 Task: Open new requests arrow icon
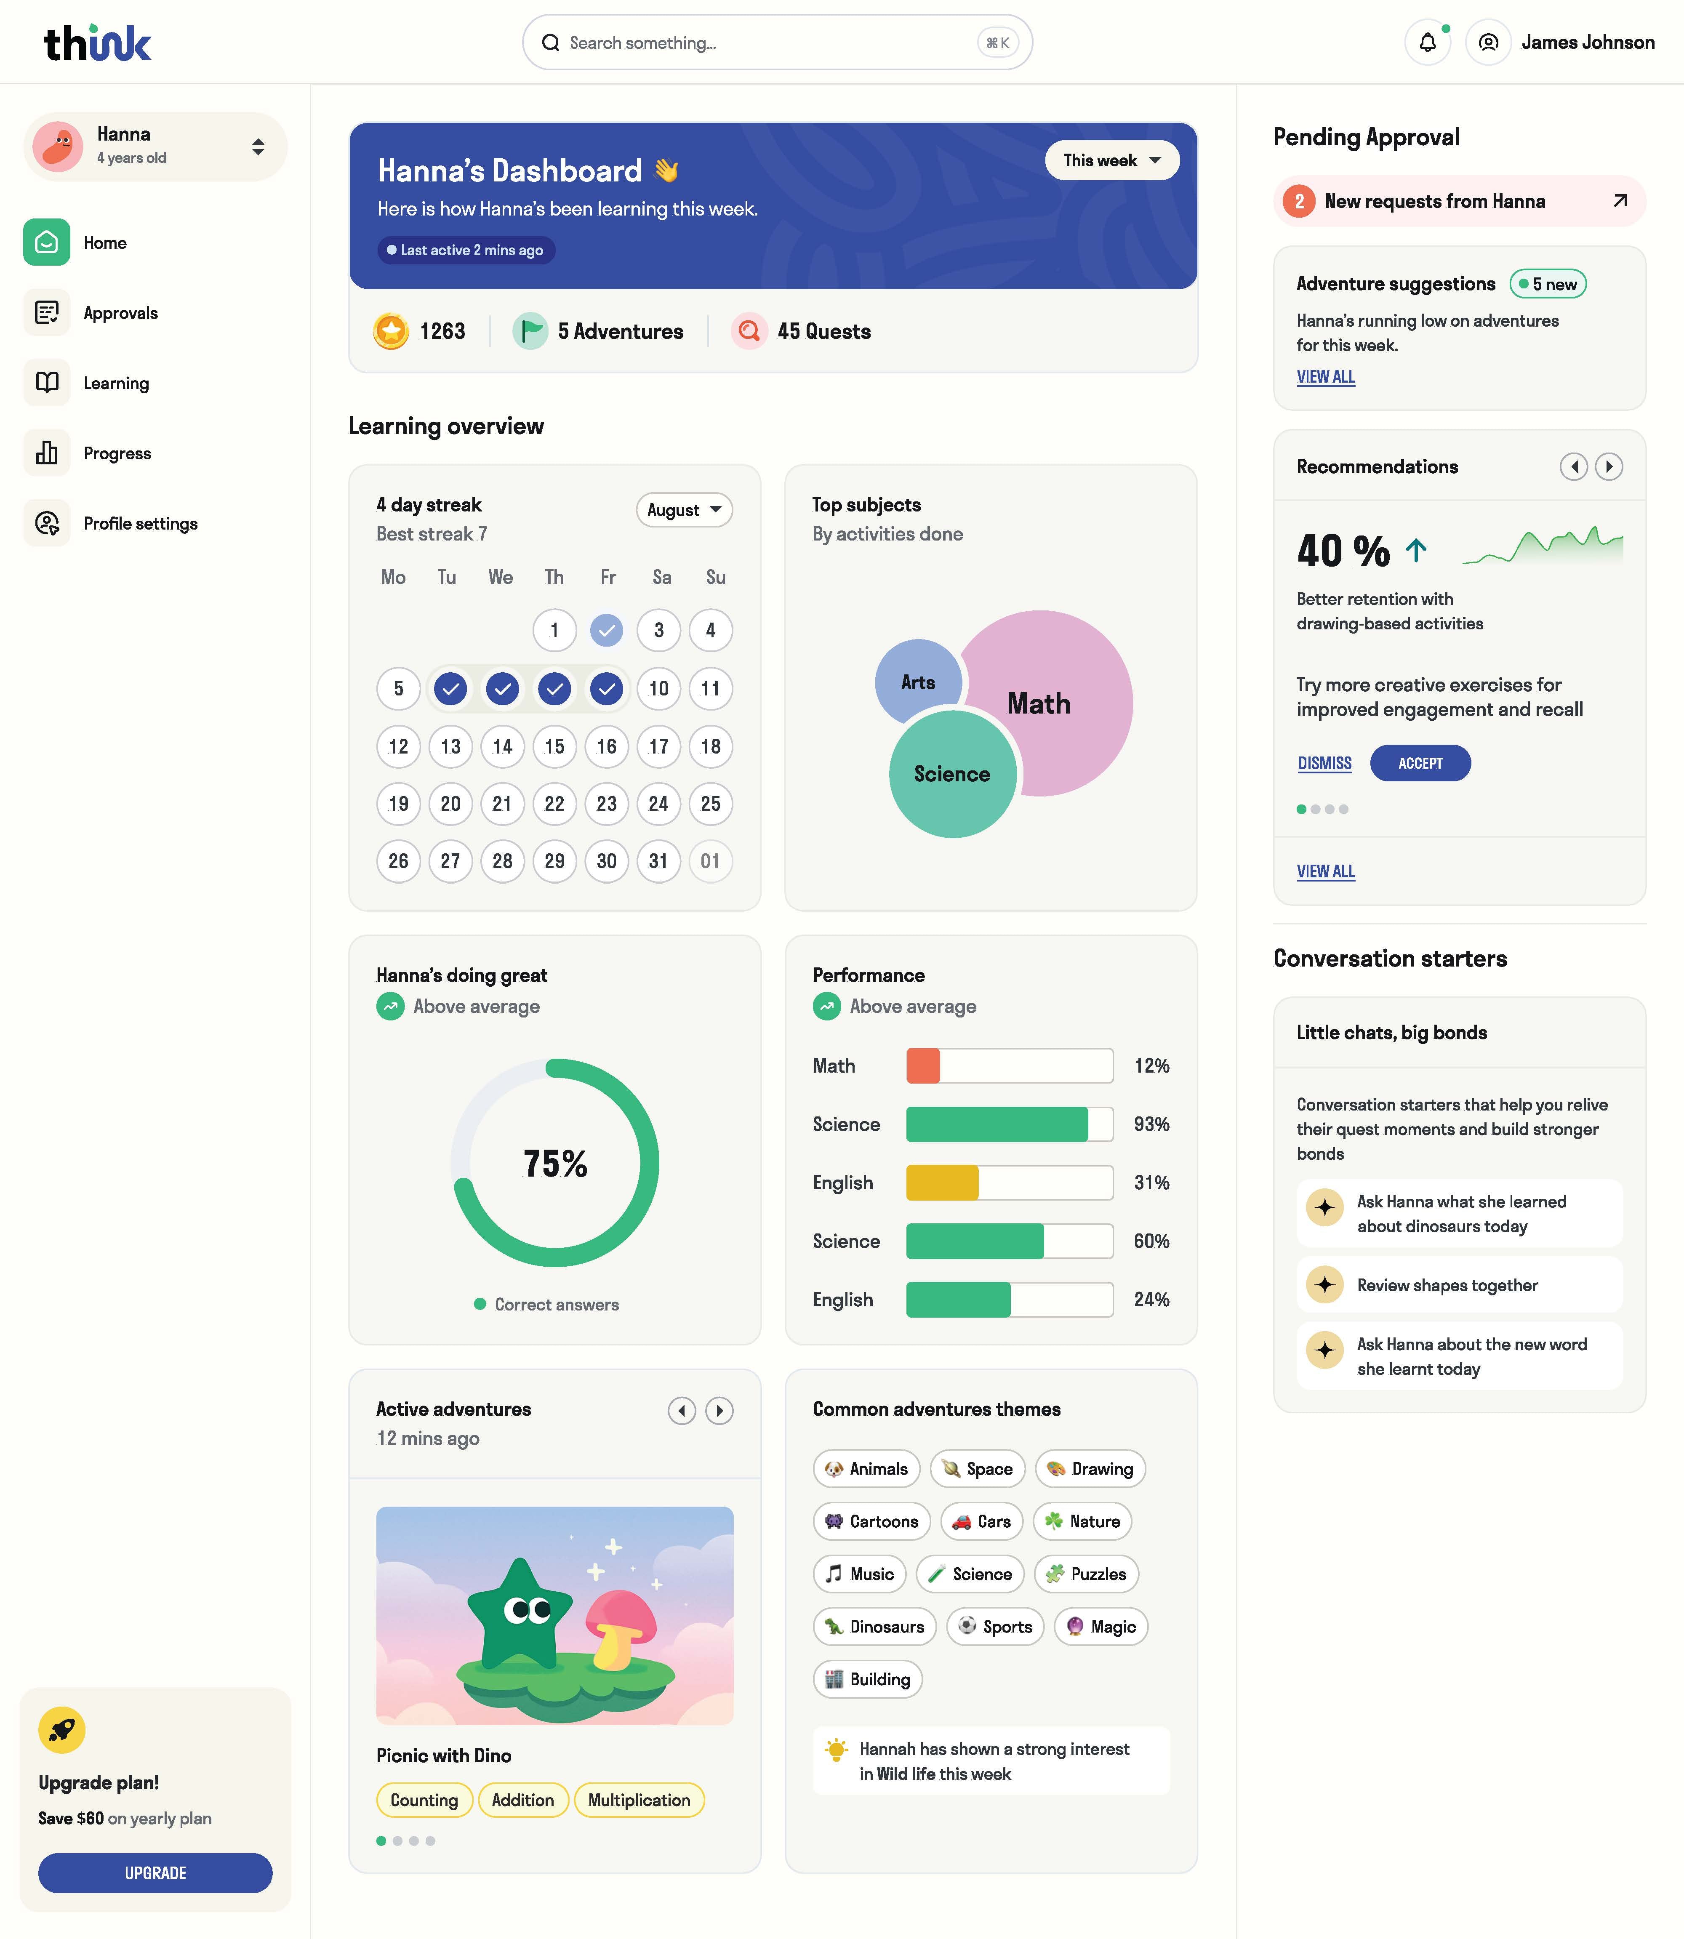point(1620,201)
